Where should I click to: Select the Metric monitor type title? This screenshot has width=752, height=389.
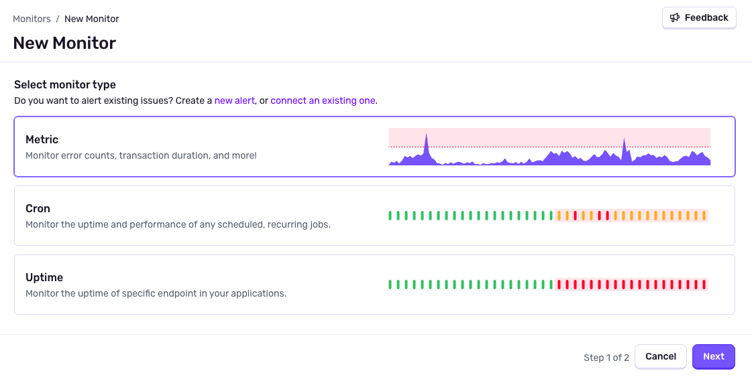click(42, 139)
